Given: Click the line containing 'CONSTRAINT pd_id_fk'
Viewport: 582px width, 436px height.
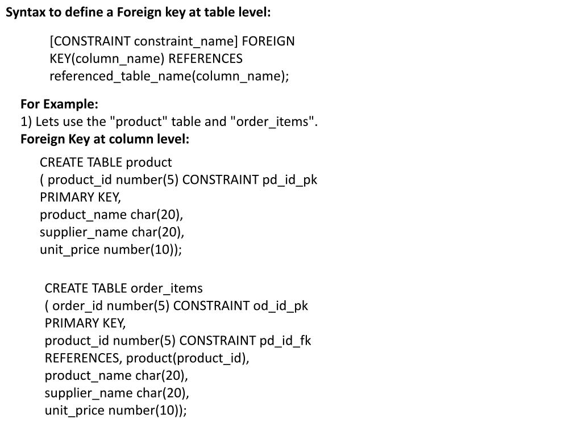Looking at the screenshot, I should click(x=178, y=341).
